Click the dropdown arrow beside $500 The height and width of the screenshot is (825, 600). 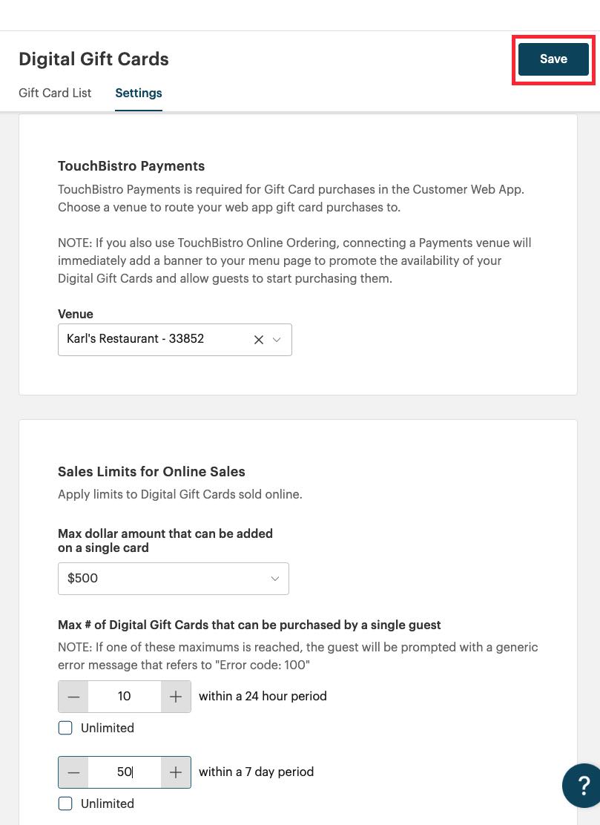(275, 578)
